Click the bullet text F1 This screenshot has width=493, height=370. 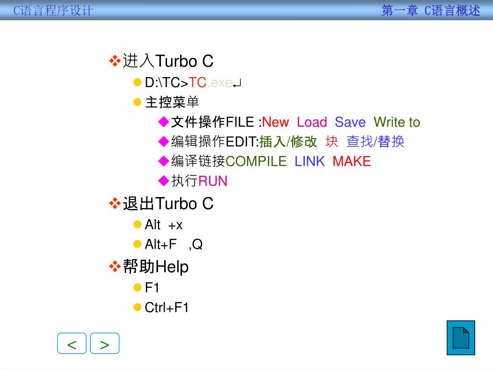pos(152,288)
